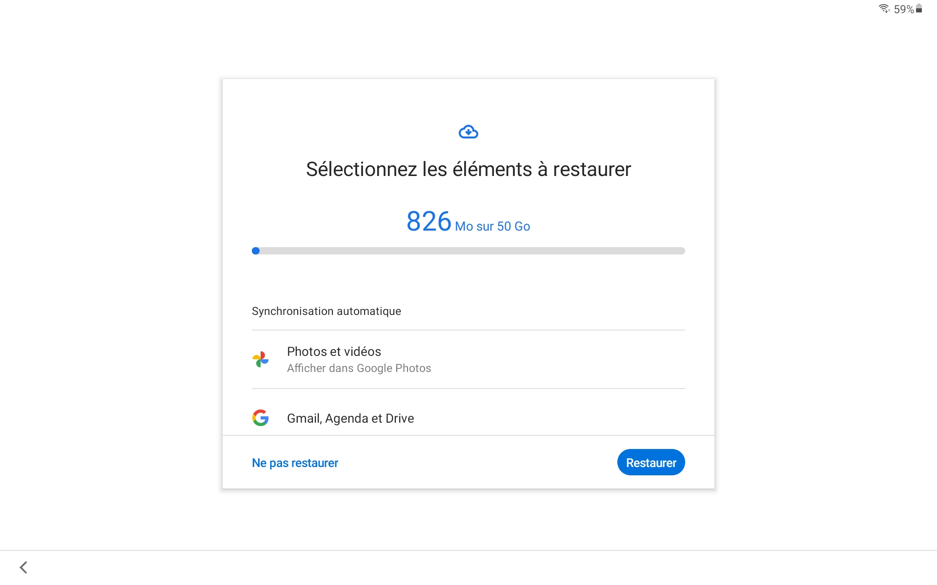Open Afficher dans Google Photos
This screenshot has width=937, height=585.
[x=359, y=368]
